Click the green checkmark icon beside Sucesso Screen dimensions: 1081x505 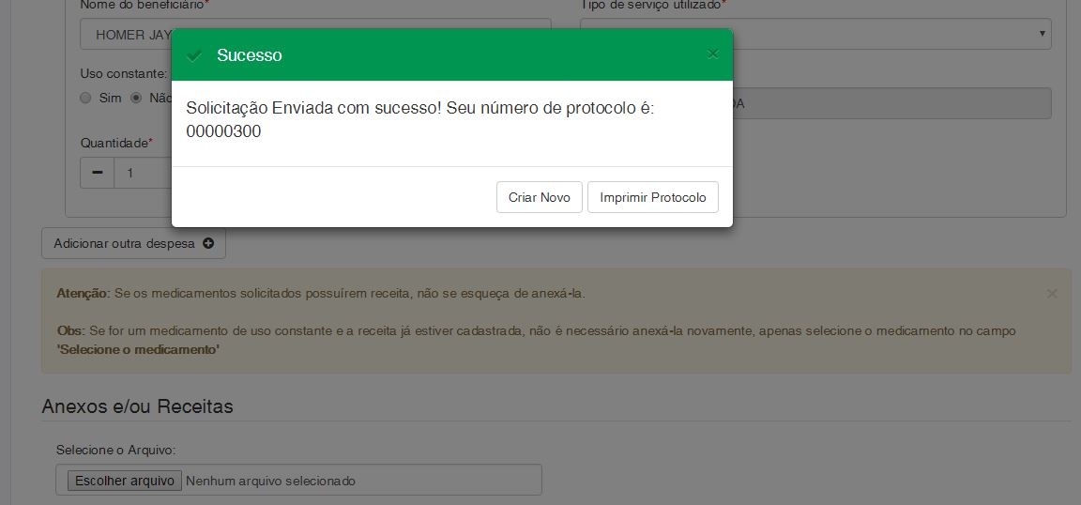(194, 55)
